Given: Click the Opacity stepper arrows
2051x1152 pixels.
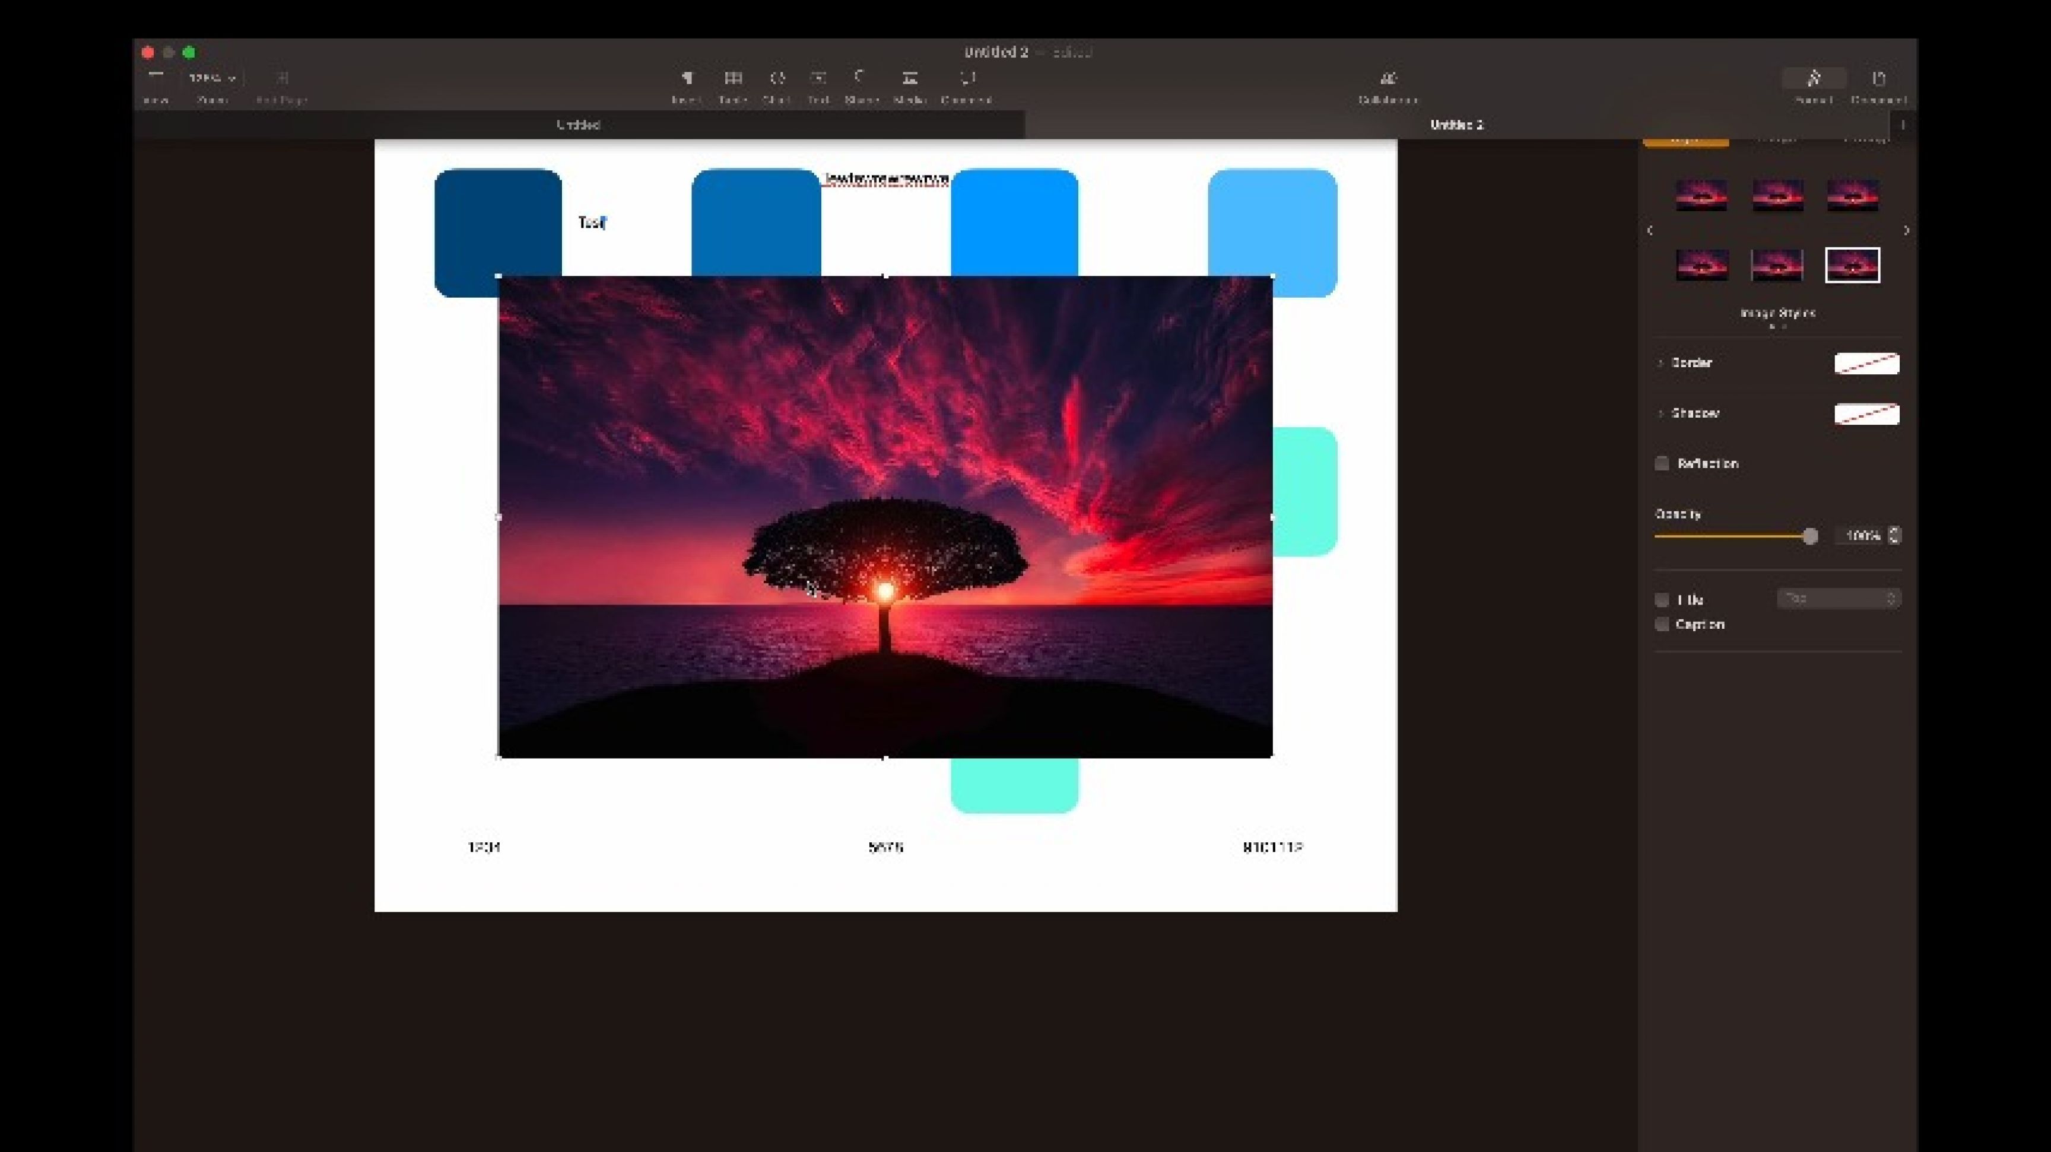Looking at the screenshot, I should (x=1895, y=536).
